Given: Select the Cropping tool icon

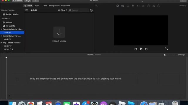Looking at the screenshot, I should (128, 6).
